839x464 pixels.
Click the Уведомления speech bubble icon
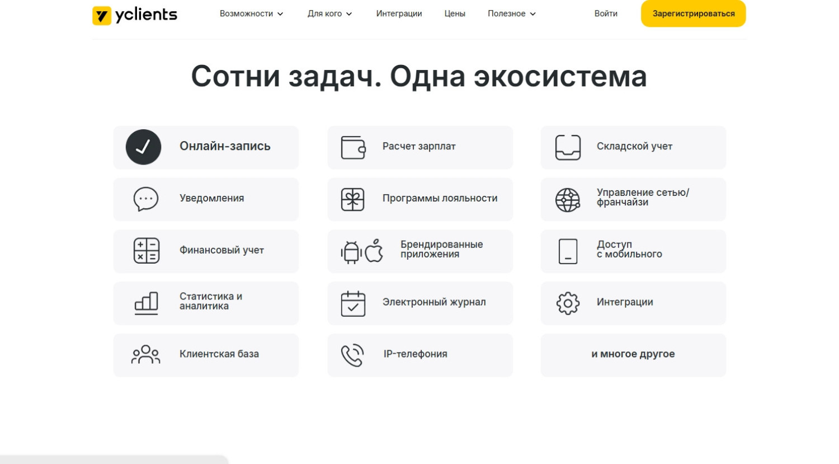point(146,199)
